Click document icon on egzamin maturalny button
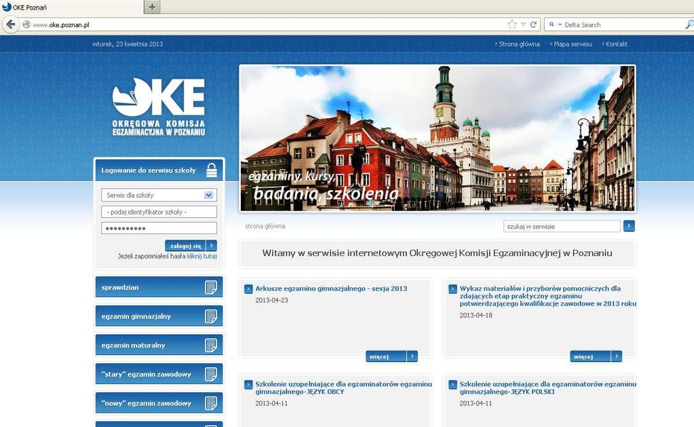 (211, 345)
